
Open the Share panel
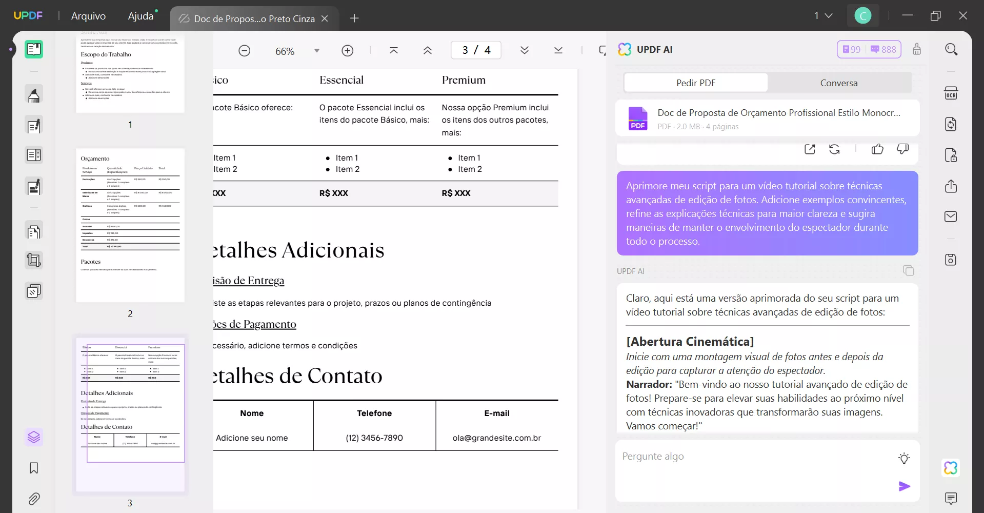tap(951, 186)
